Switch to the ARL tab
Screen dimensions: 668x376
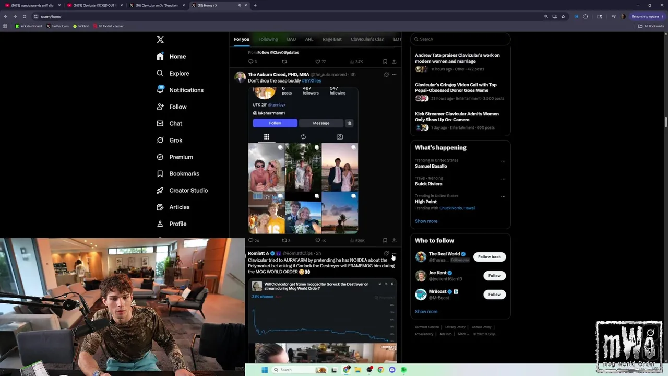pyautogui.click(x=309, y=39)
